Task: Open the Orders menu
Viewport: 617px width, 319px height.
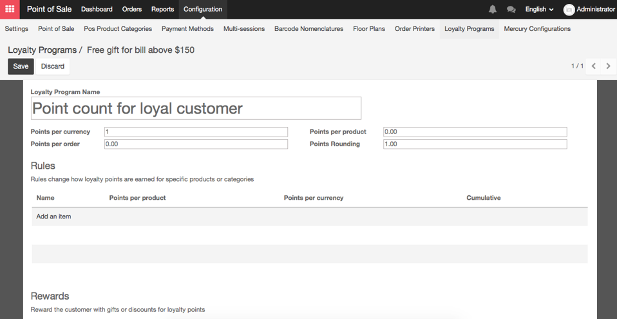Action: click(x=132, y=9)
